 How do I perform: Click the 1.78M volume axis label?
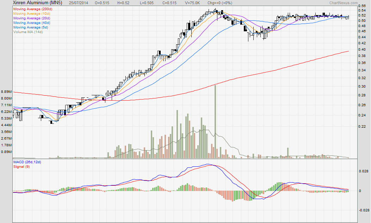click(x=6, y=145)
